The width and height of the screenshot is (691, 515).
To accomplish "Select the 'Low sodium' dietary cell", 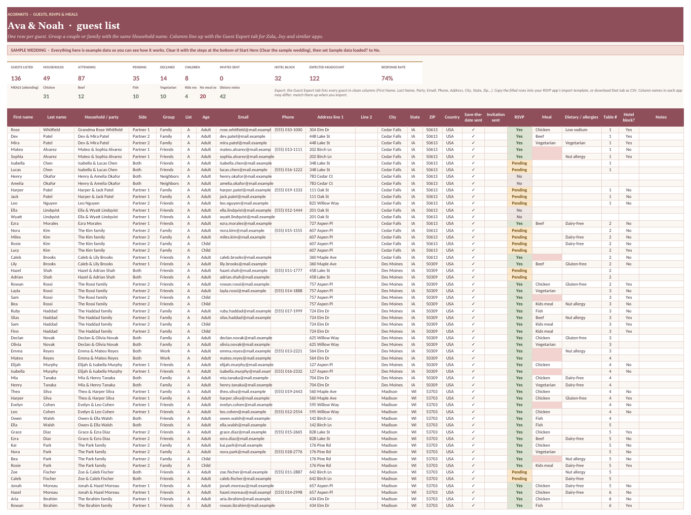I will click(x=582, y=130).
